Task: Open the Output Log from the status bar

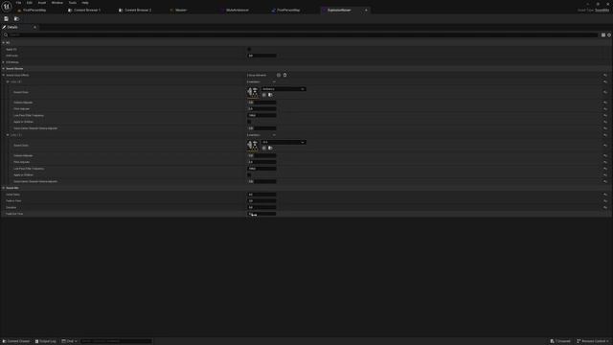Action: click(45, 341)
